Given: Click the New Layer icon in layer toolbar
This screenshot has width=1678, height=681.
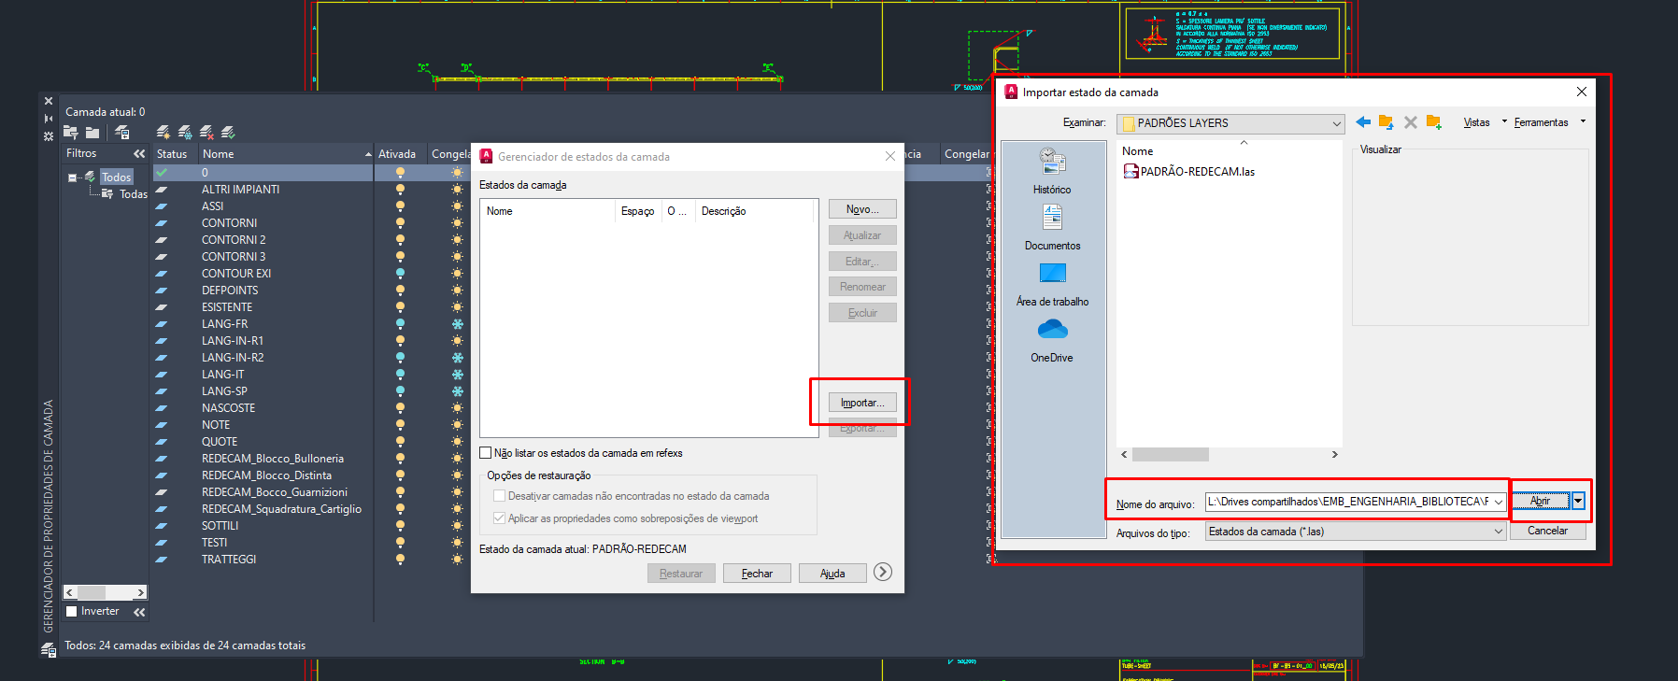Looking at the screenshot, I should pyautogui.click(x=164, y=133).
